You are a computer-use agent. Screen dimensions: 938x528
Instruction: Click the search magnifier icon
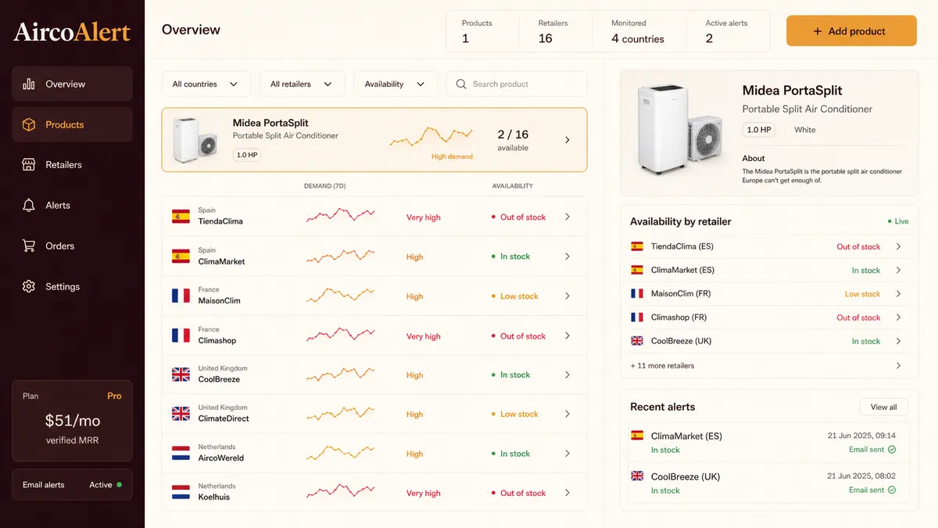[461, 84]
